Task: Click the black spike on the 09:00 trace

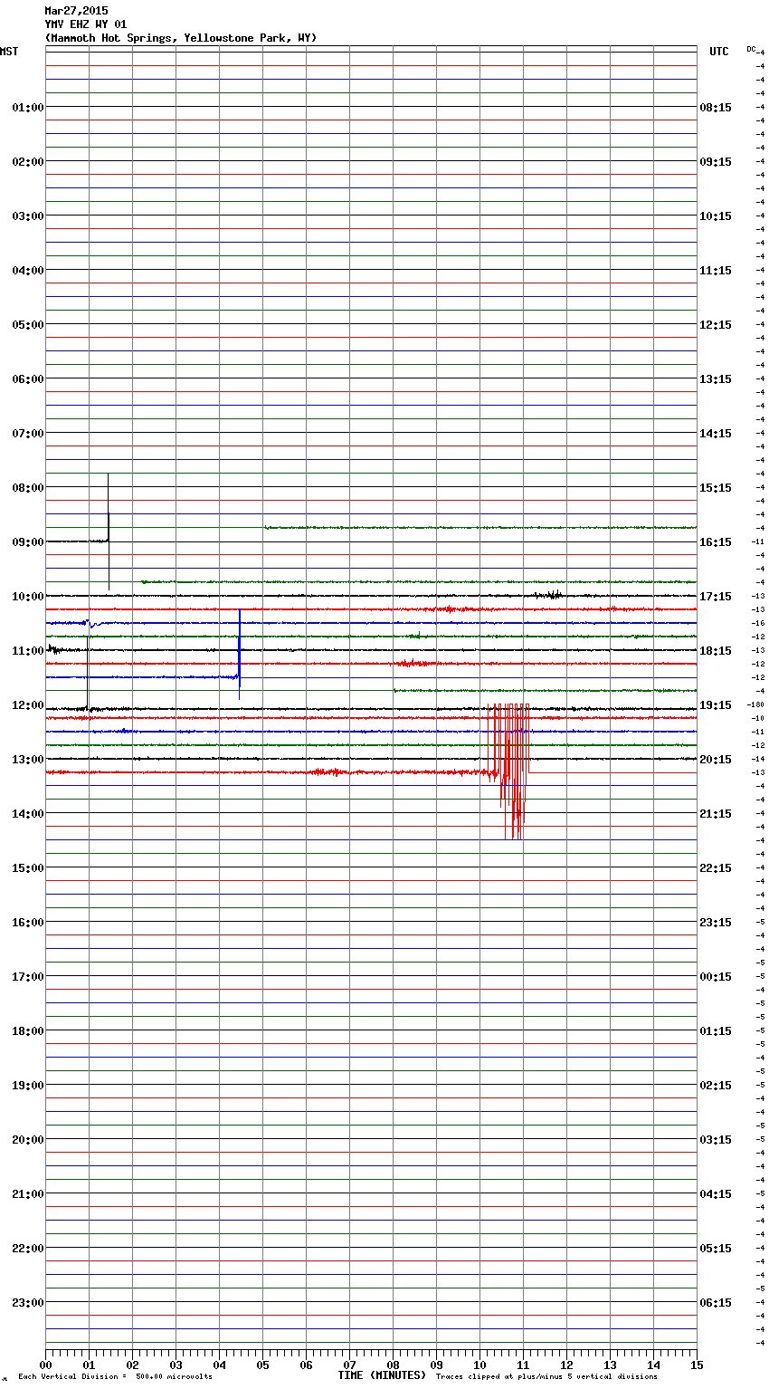Action: (109, 532)
